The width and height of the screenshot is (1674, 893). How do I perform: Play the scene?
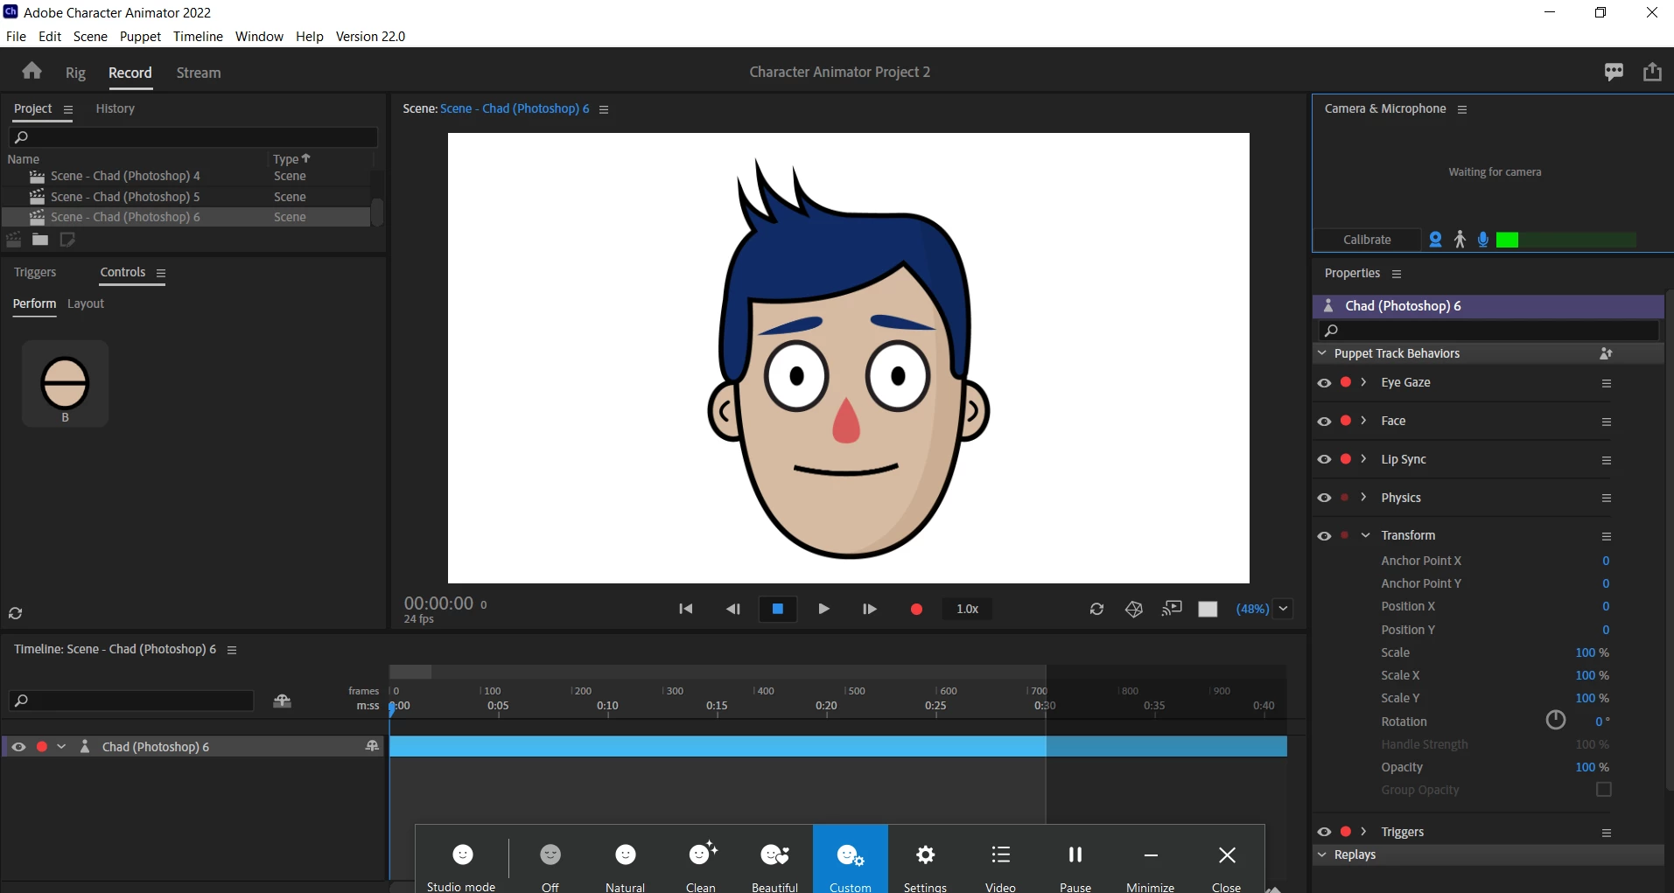[x=823, y=609]
